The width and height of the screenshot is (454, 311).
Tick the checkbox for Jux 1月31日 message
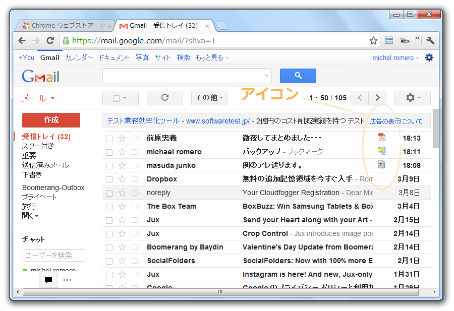(109, 275)
